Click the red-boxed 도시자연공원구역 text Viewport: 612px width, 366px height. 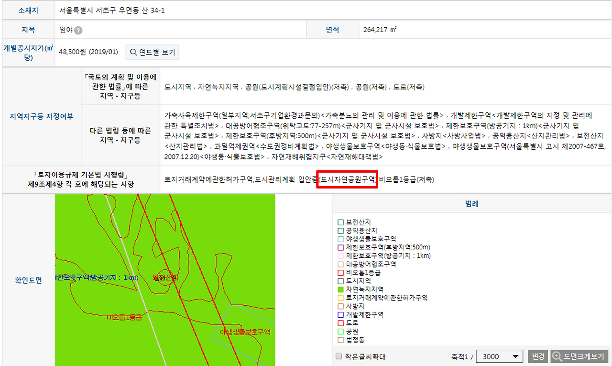click(347, 180)
